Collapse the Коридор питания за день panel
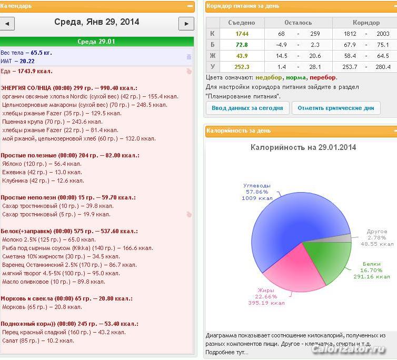Screen dimensions: 397x360 [x=395, y=6]
